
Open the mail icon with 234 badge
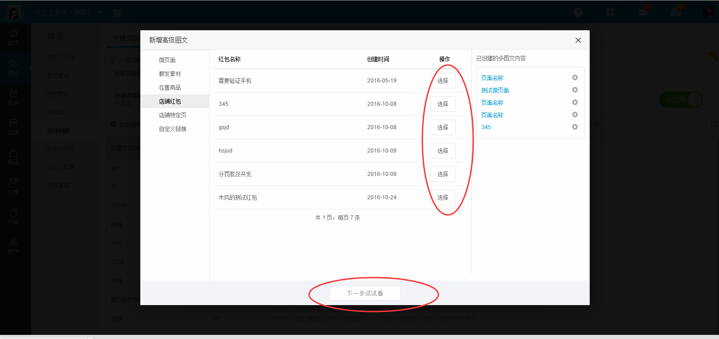(644, 12)
